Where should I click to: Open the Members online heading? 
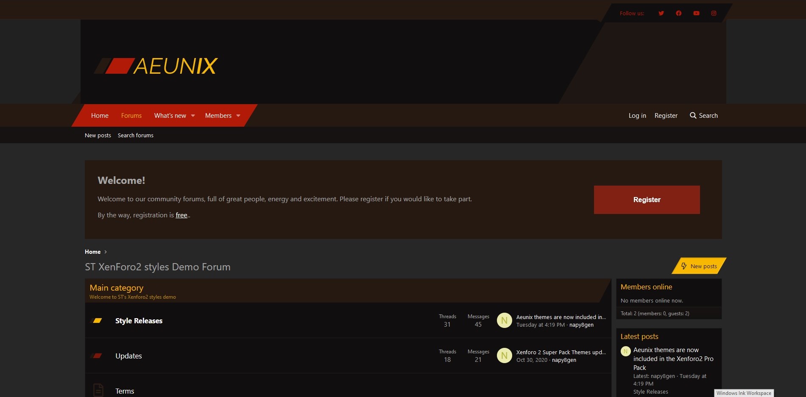pos(646,287)
